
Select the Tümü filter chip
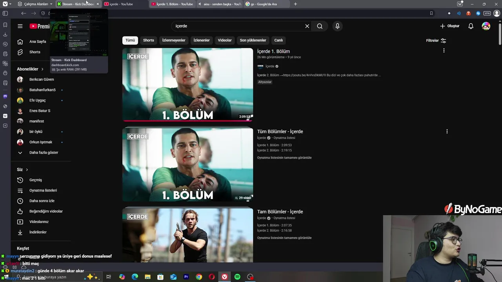pos(130,40)
